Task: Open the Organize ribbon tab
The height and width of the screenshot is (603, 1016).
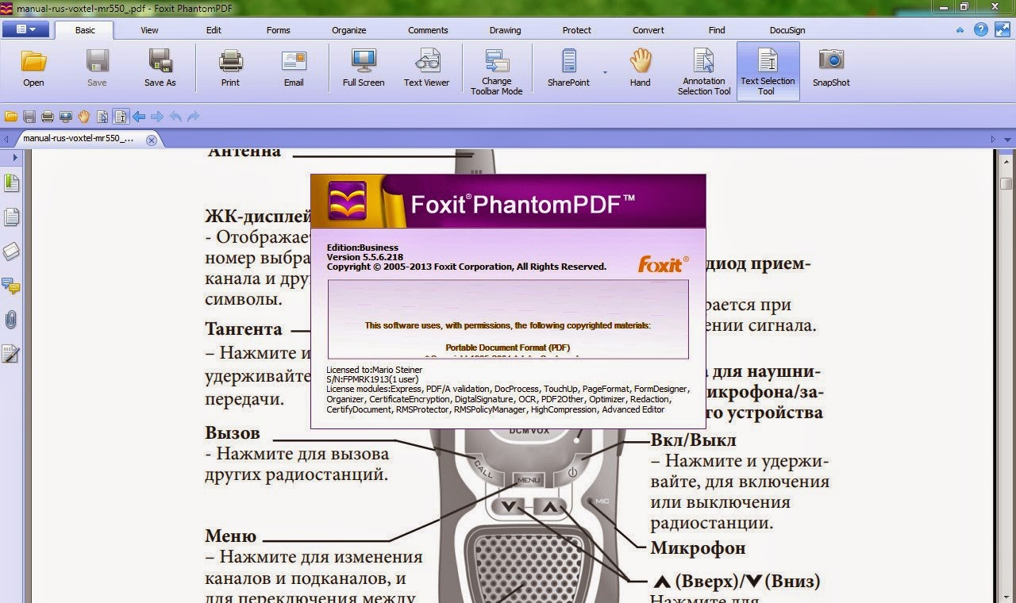Action: [349, 30]
